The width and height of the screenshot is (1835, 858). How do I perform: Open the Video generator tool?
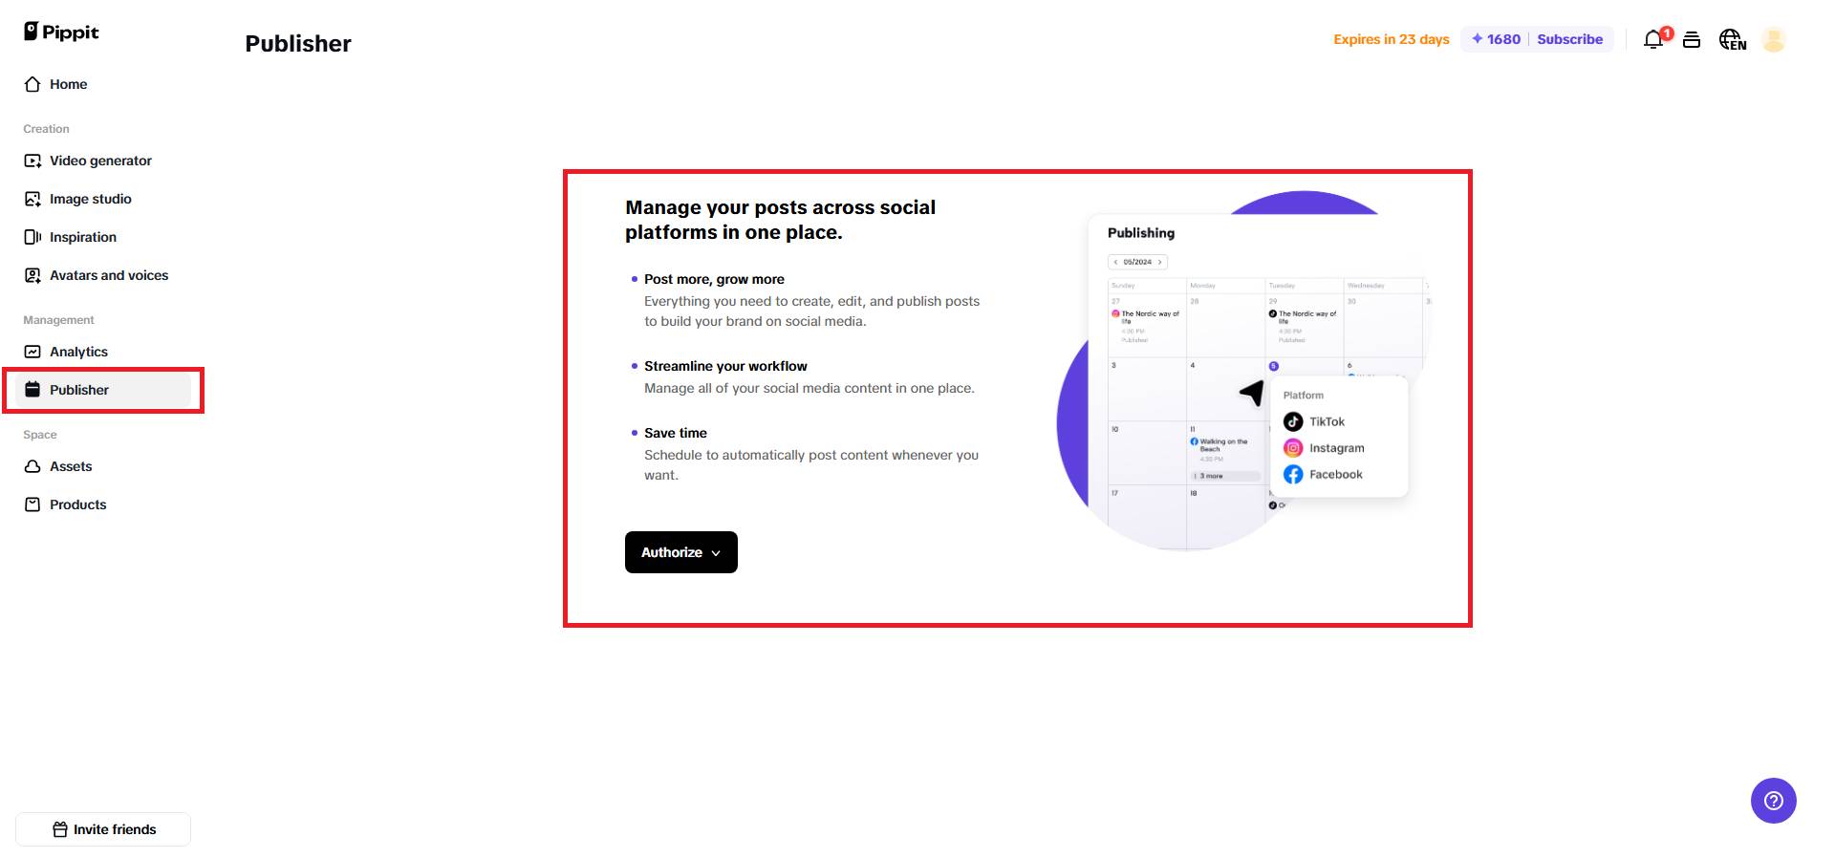[99, 161]
